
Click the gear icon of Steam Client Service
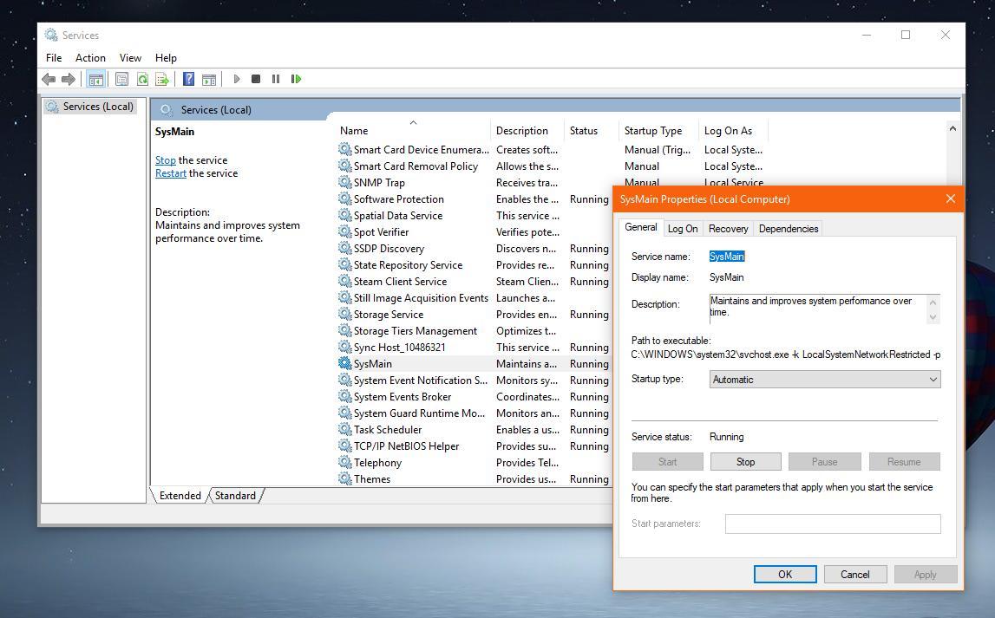tap(344, 281)
